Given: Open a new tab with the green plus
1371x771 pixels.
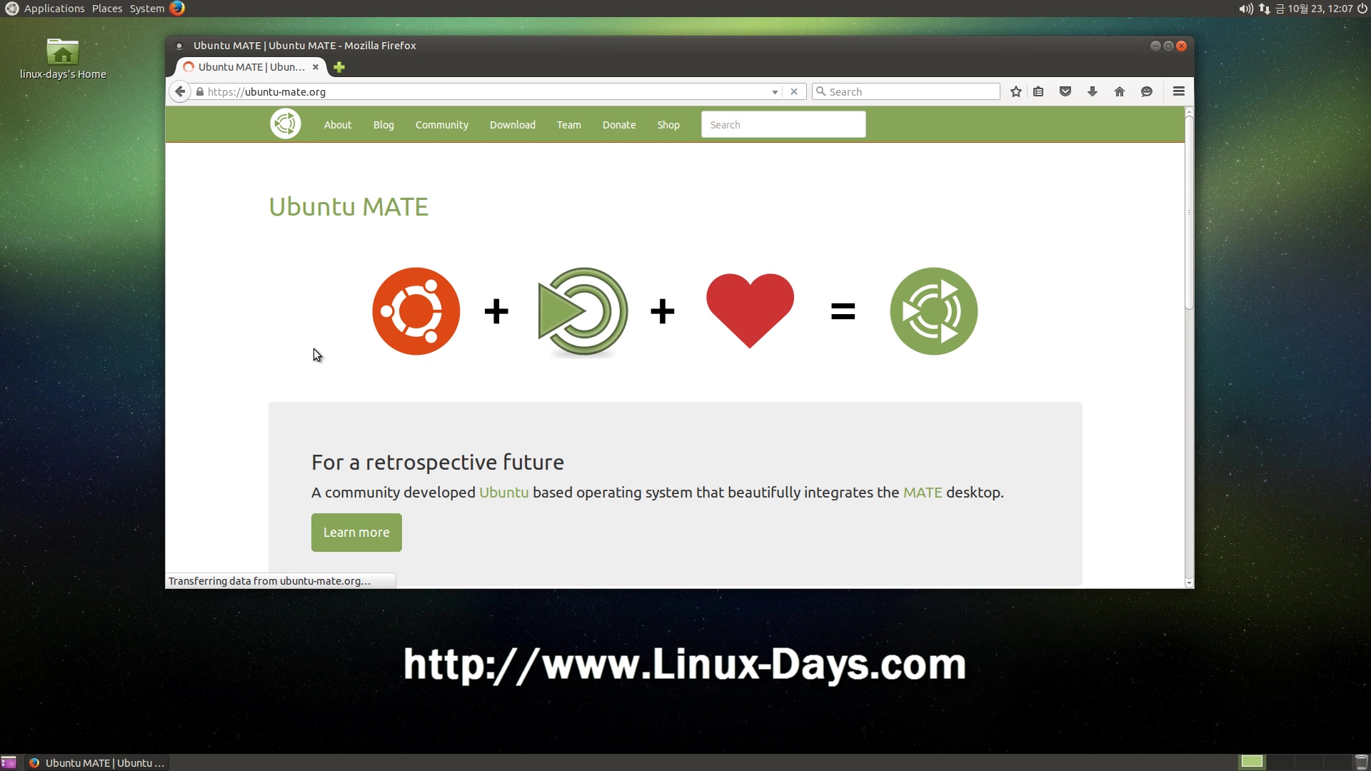Looking at the screenshot, I should click(x=339, y=67).
